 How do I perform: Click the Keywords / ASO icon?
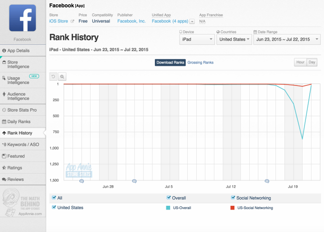tap(4, 145)
